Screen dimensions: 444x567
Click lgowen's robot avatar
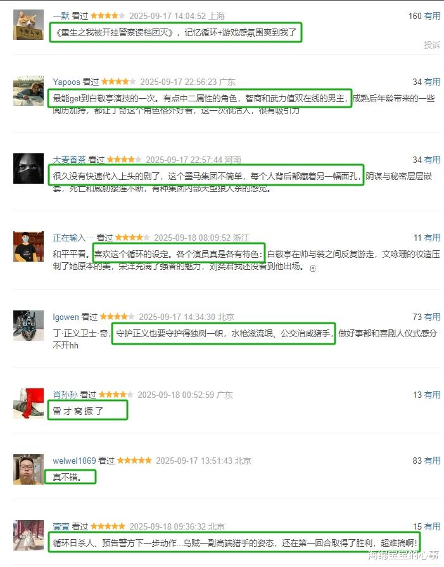pyautogui.click(x=29, y=326)
